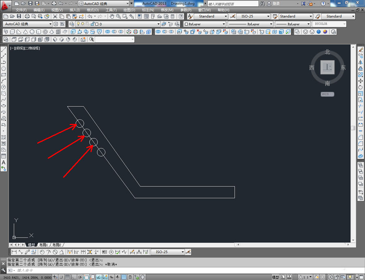Image resolution: width=365 pixels, height=280 pixels.
Task: Toggle Ortho mode in the status bar
Action: click(x=73, y=277)
